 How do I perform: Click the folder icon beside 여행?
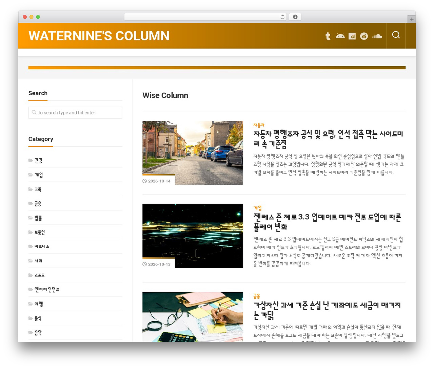click(31, 304)
